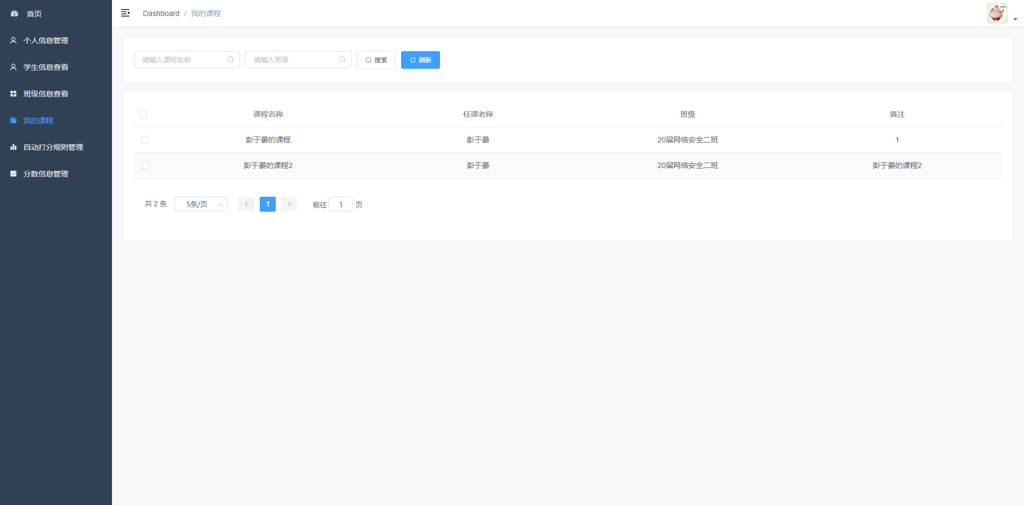Click the user icon for 个人信息管理

pyautogui.click(x=13, y=41)
